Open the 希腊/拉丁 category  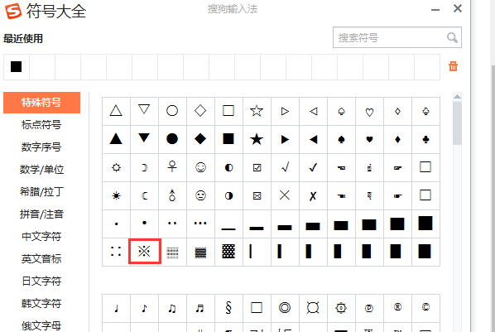tap(41, 192)
